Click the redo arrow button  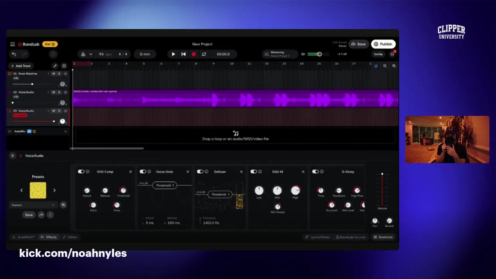click(24, 54)
